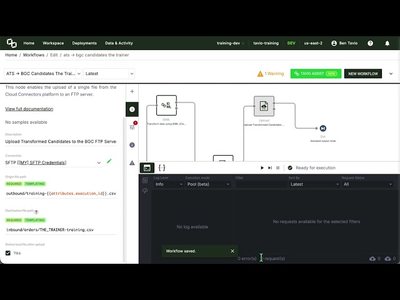Click the left panel vertical scrollbar
Viewport: 400px width, 300px height.
pos(124,190)
